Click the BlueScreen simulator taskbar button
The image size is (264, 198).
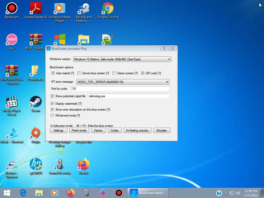click(x=148, y=193)
